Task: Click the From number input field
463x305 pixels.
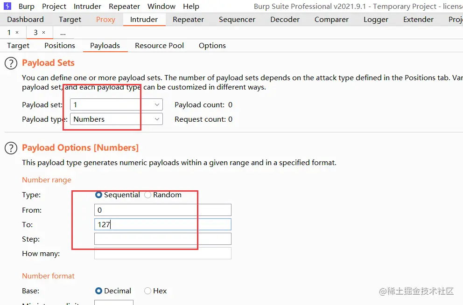Action: pyautogui.click(x=163, y=210)
